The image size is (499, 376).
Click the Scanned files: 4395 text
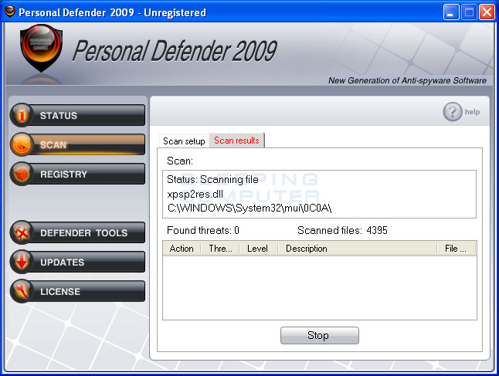pyautogui.click(x=342, y=230)
